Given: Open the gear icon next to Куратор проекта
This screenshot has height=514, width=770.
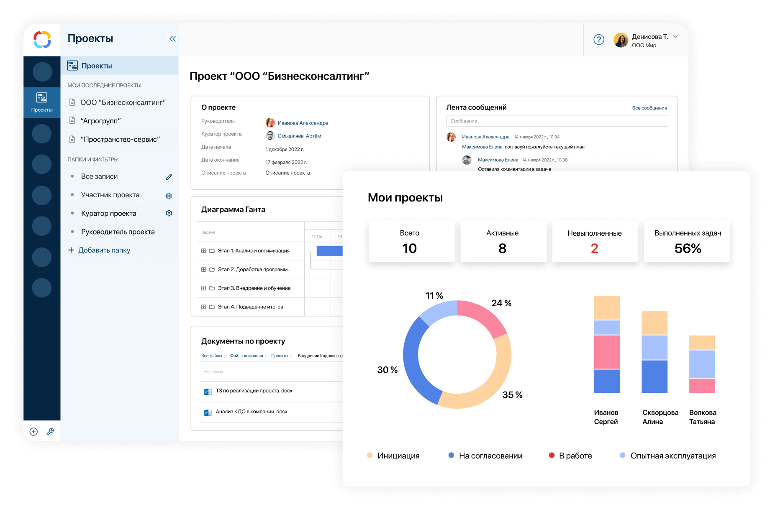Looking at the screenshot, I should [169, 213].
